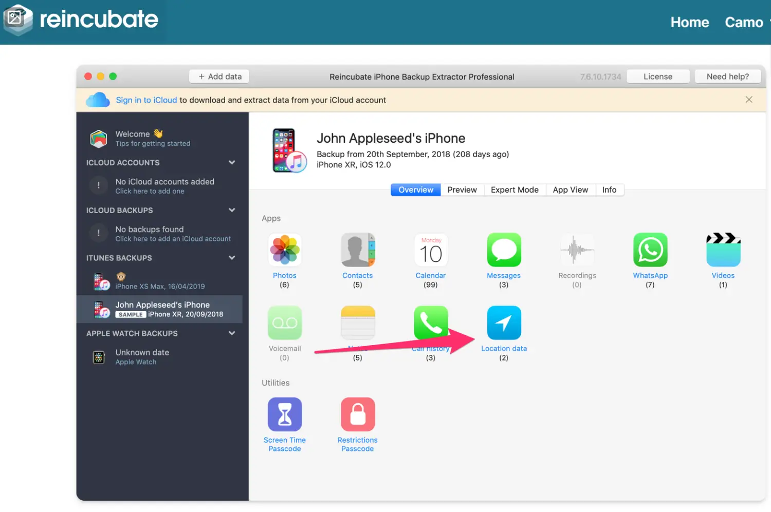Select the iPhone XS Max backup
This screenshot has height=512, width=771.
tap(159, 282)
